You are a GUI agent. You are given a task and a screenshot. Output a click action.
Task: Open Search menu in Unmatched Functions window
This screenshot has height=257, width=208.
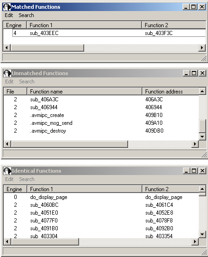tap(27, 82)
